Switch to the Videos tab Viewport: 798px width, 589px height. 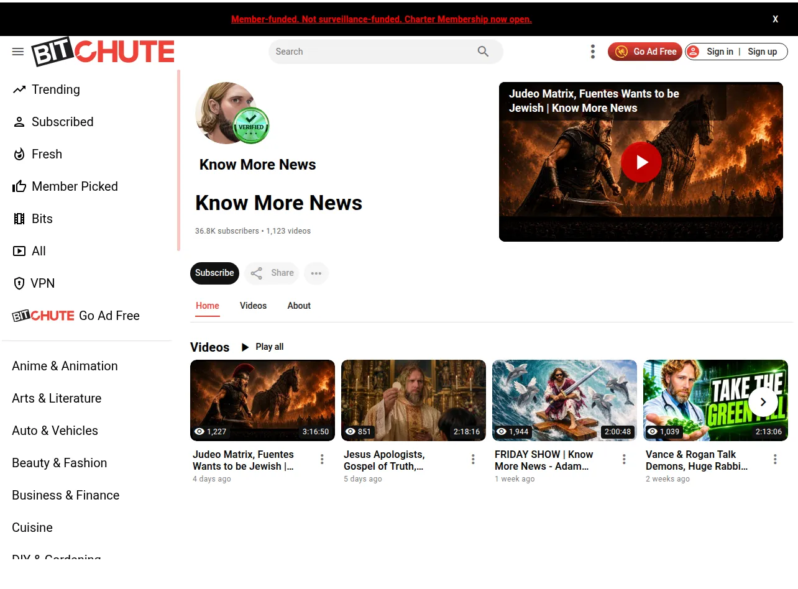tap(253, 306)
